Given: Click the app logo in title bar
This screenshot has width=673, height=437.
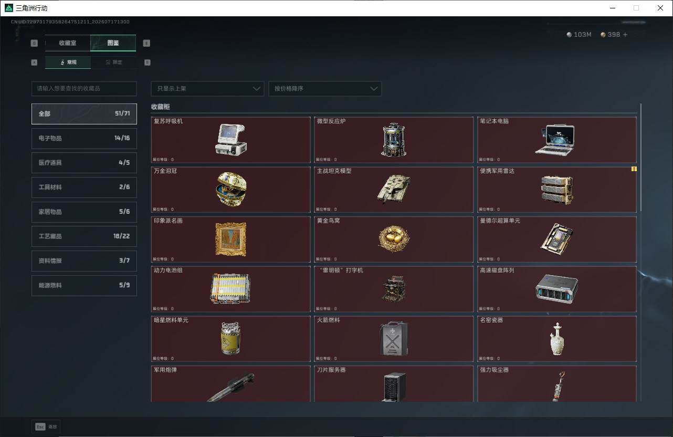Looking at the screenshot, I should click(x=8, y=8).
